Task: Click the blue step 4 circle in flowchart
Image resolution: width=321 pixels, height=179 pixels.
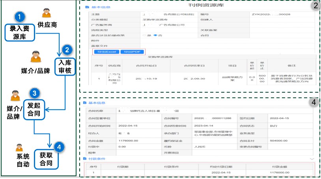Action: click(x=58, y=147)
